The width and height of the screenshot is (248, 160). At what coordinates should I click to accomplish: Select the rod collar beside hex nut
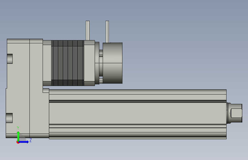pos(228,113)
